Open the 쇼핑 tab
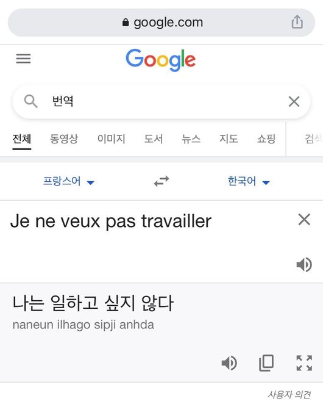The width and height of the screenshot is (323, 404). (x=266, y=139)
